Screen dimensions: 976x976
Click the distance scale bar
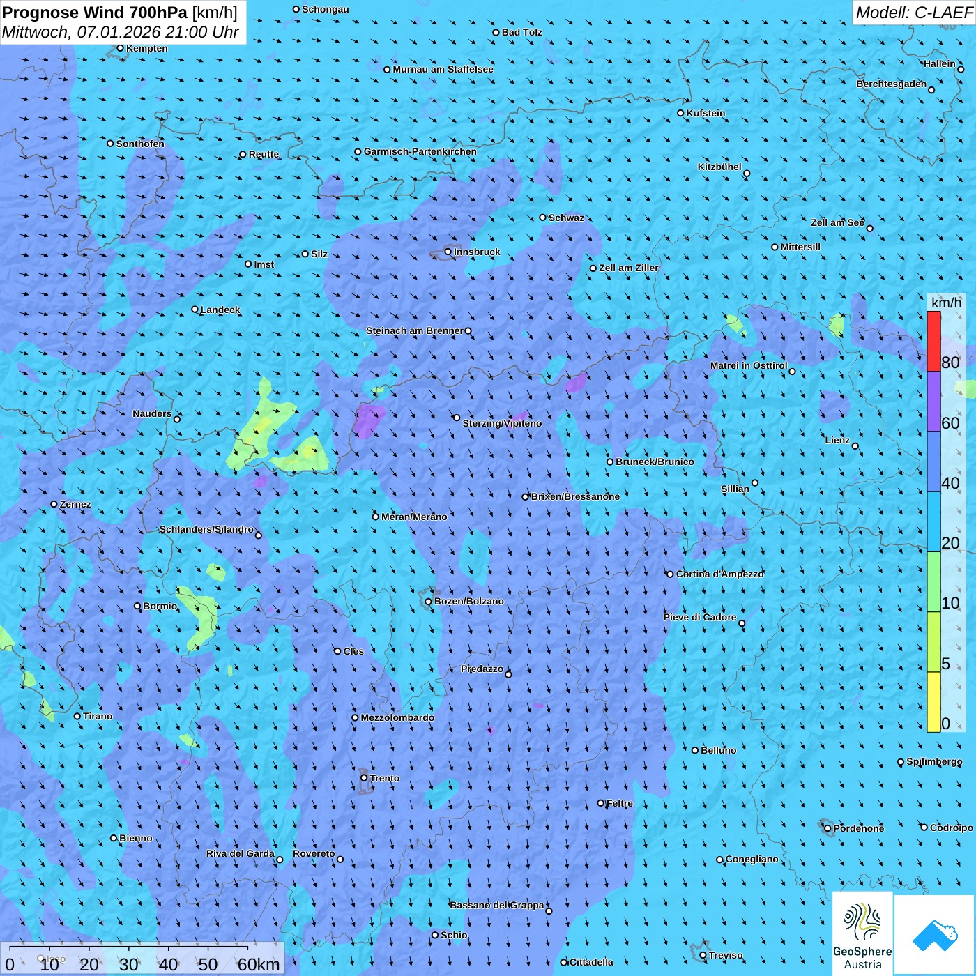coord(142,959)
